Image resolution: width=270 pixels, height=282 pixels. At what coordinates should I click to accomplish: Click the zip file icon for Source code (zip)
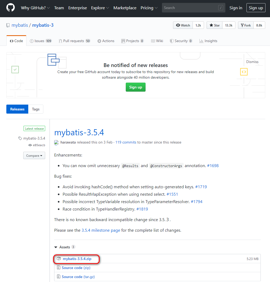pyautogui.click(x=58, y=268)
